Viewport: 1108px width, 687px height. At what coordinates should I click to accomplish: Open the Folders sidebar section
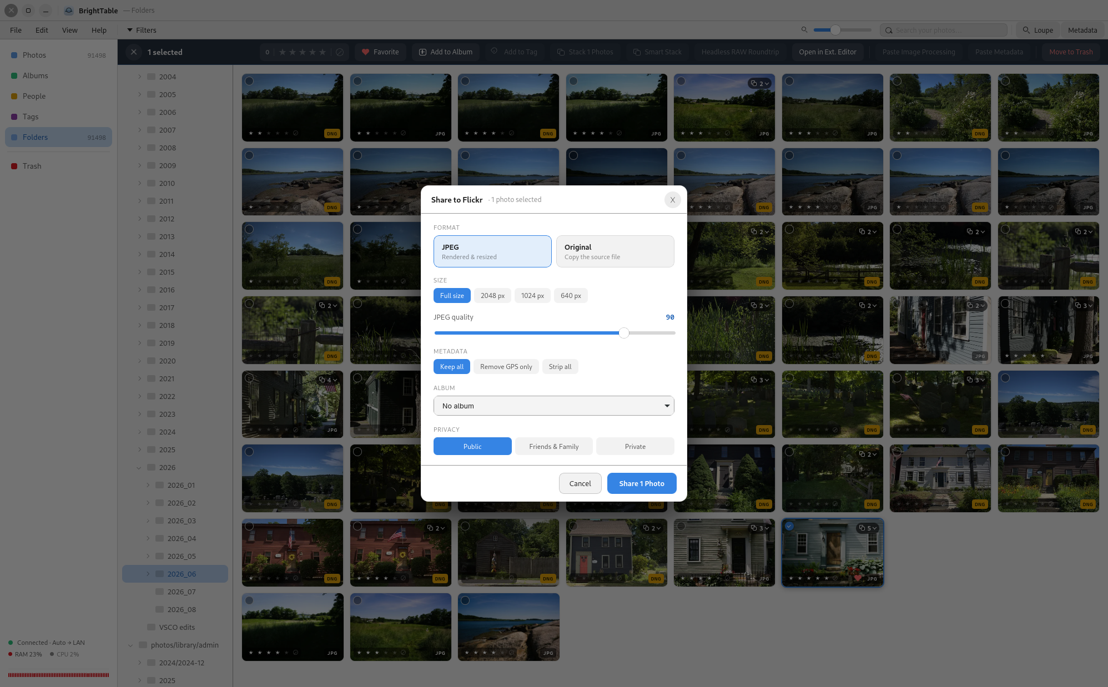pyautogui.click(x=58, y=137)
